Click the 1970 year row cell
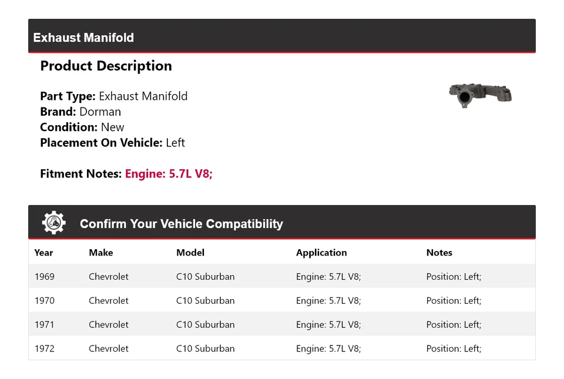This screenshot has width=564, height=379. (45, 301)
